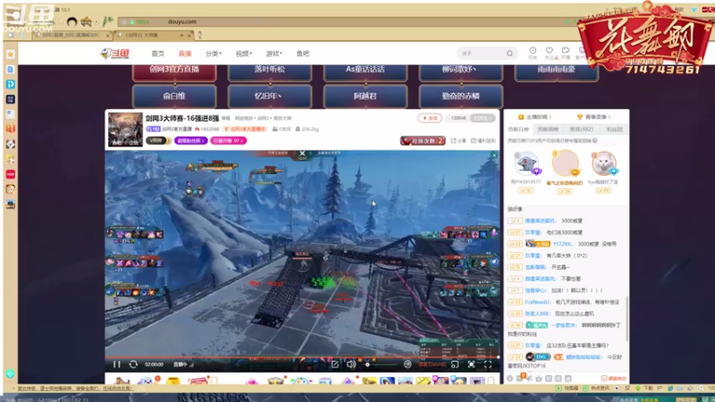The width and height of the screenshot is (715, 402).
Task: Switch to the 贡献日榜 tab
Action: 518,130
